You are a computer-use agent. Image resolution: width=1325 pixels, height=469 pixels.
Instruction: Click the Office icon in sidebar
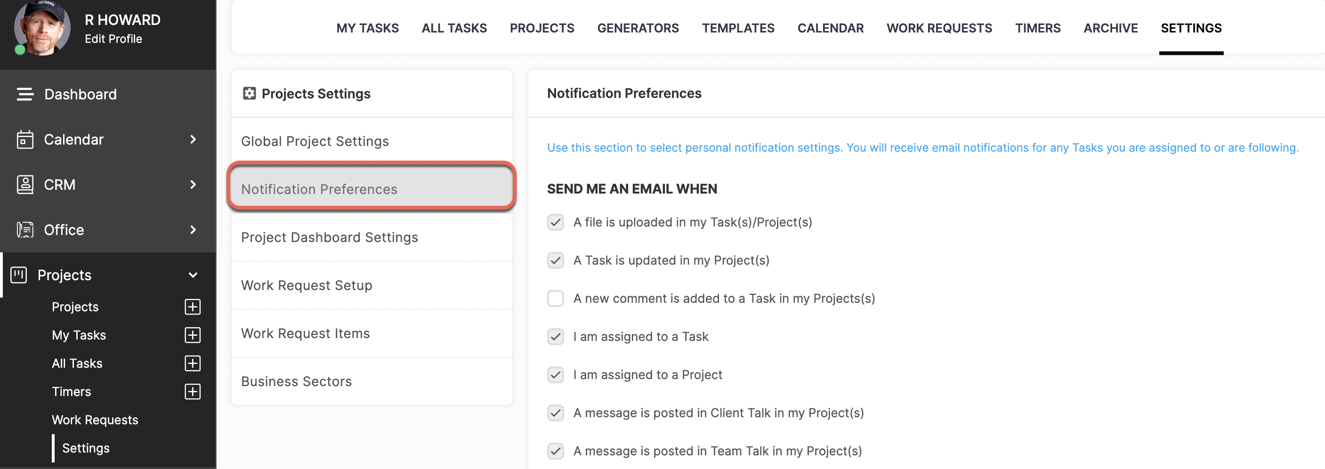pos(24,230)
